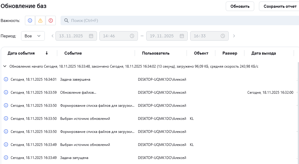Select the Обновление summary row text

tap(134, 66)
